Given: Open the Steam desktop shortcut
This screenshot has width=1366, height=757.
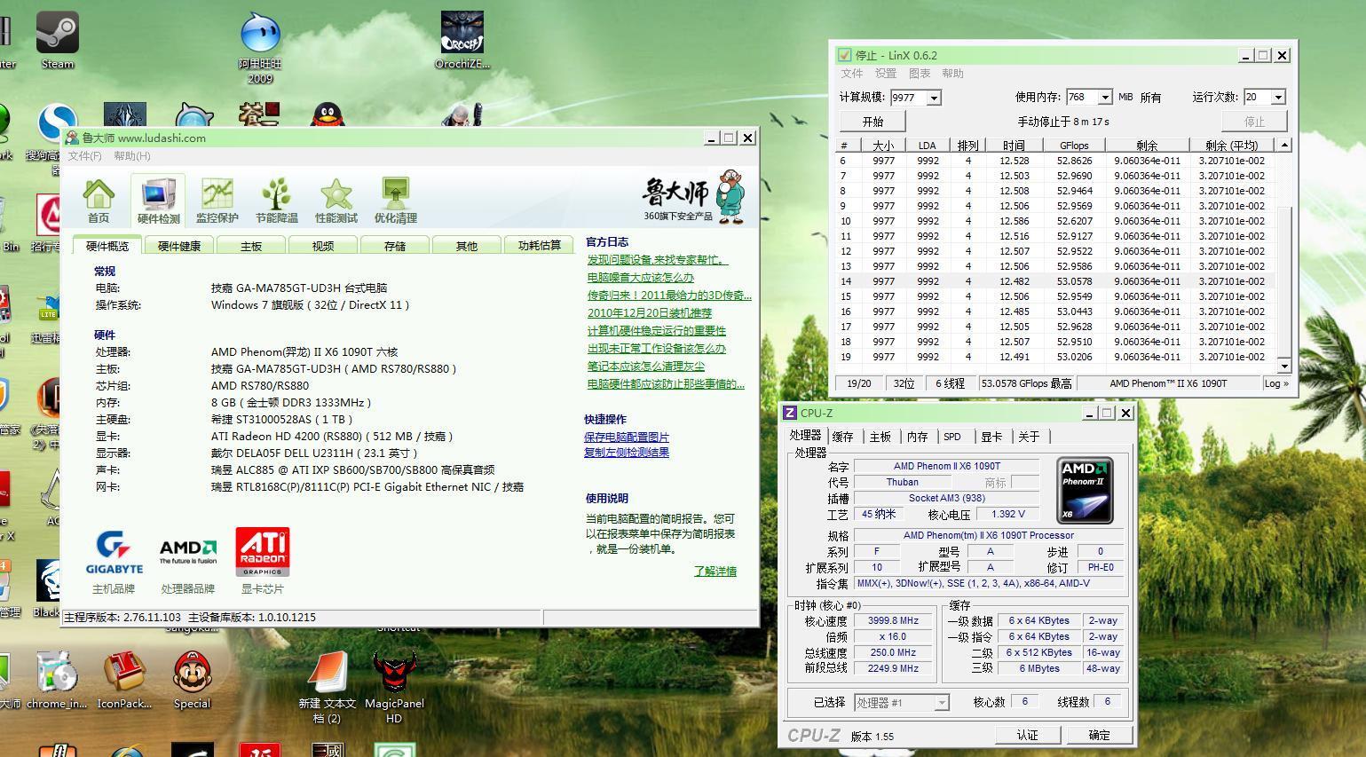Looking at the screenshot, I should (58, 39).
